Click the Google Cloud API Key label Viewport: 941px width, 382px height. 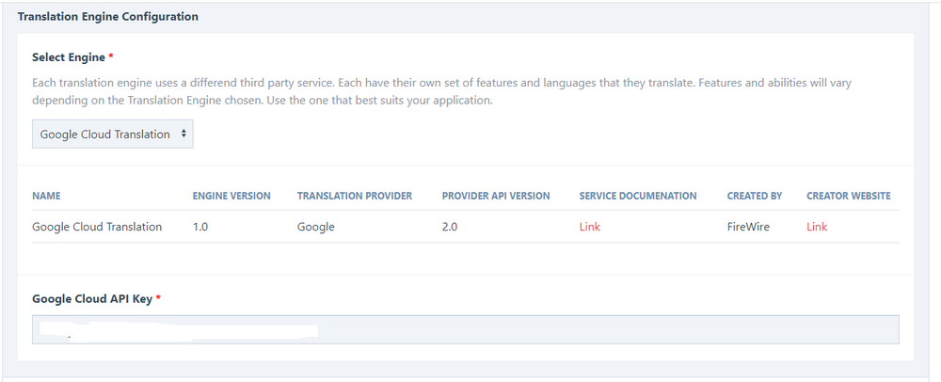pyautogui.click(x=93, y=298)
